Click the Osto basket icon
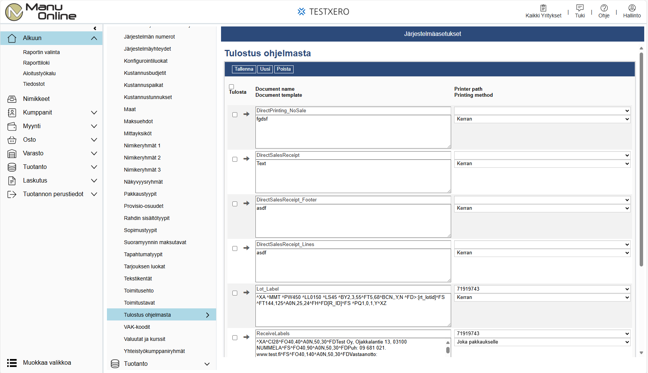Viewport: 648px width, 373px height. coord(12,140)
